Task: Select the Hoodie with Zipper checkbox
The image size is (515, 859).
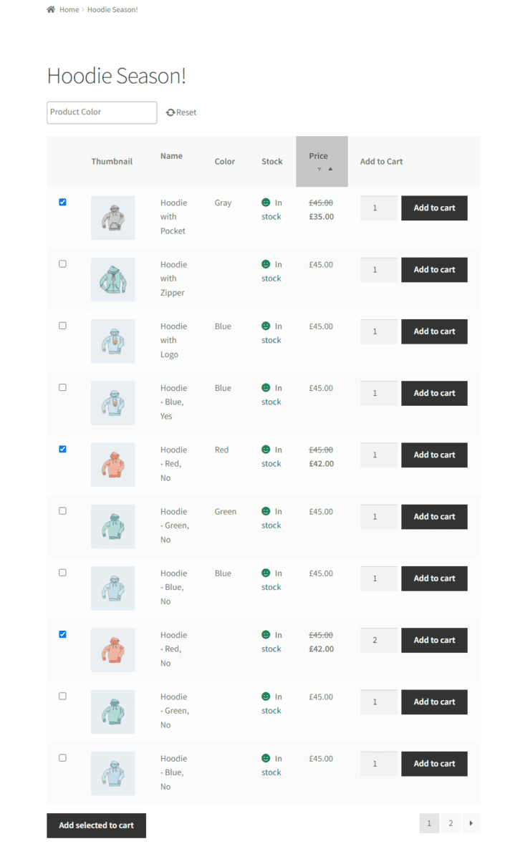Action: coord(62,263)
